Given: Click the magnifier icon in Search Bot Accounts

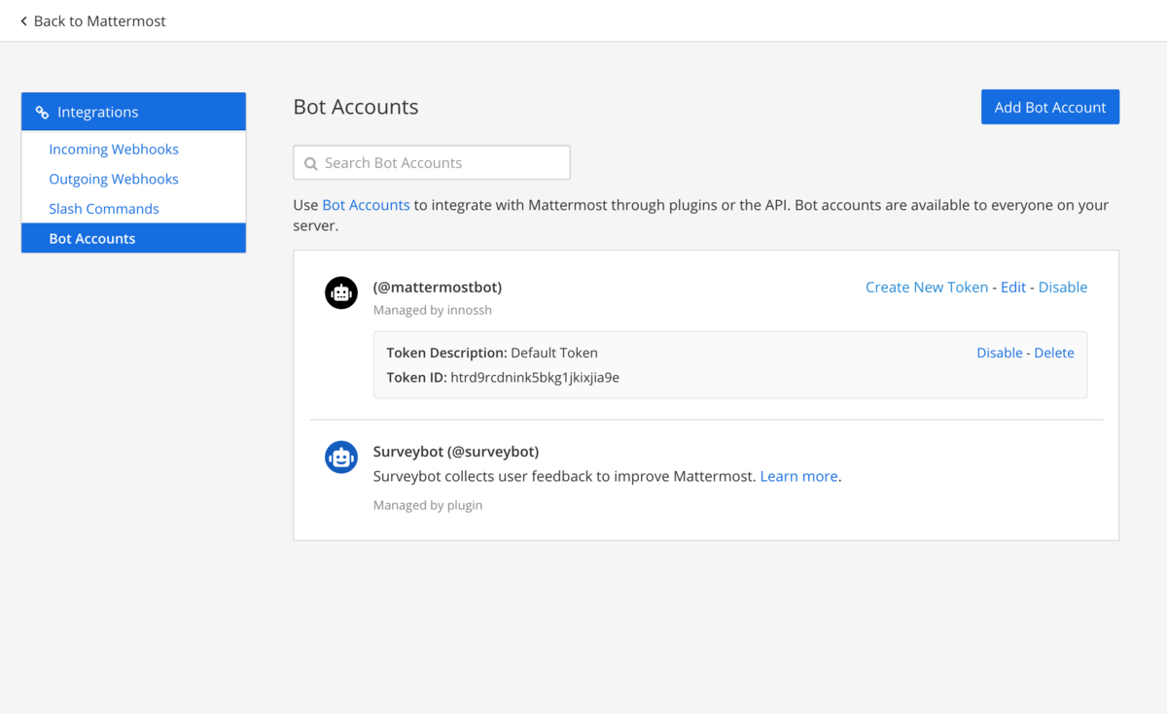Looking at the screenshot, I should pos(311,163).
